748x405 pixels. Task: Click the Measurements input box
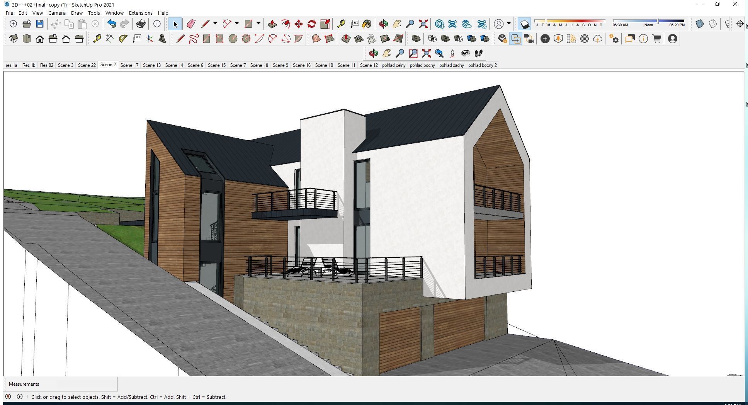(x=61, y=384)
